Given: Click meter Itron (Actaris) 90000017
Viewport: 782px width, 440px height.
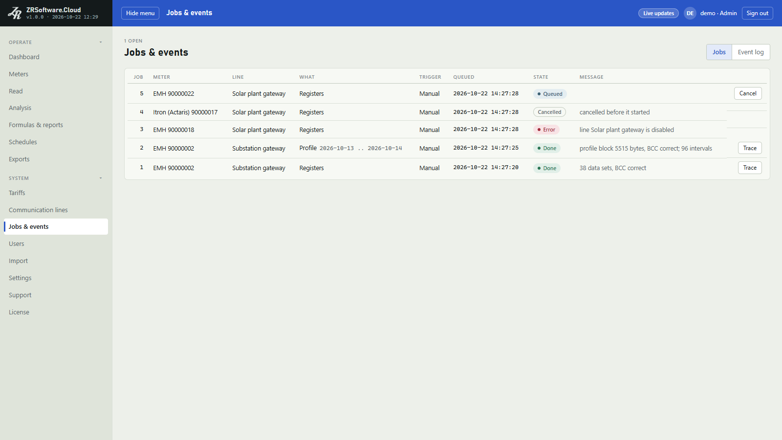Looking at the screenshot, I should click(185, 112).
